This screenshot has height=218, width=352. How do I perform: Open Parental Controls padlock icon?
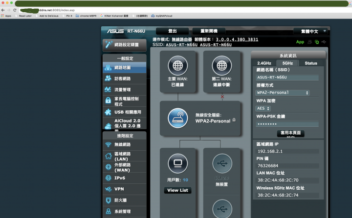108,100
